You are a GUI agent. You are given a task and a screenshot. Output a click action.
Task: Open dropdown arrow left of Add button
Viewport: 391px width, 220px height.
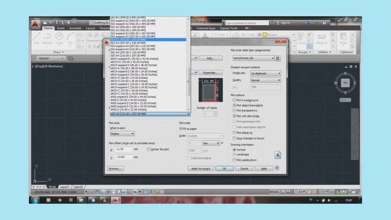click(x=195, y=58)
